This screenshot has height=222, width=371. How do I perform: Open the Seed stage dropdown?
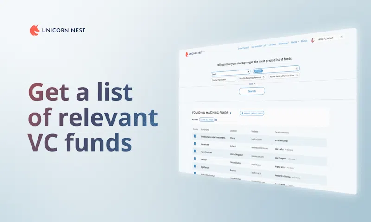[230, 73]
